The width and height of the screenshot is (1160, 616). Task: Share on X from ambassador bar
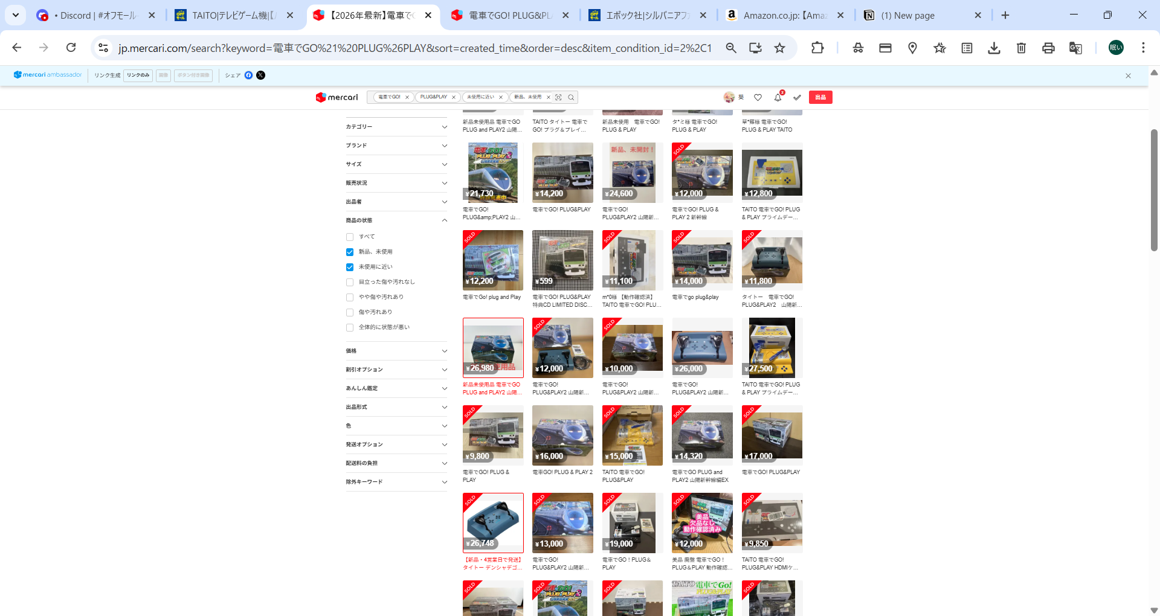[x=260, y=75]
